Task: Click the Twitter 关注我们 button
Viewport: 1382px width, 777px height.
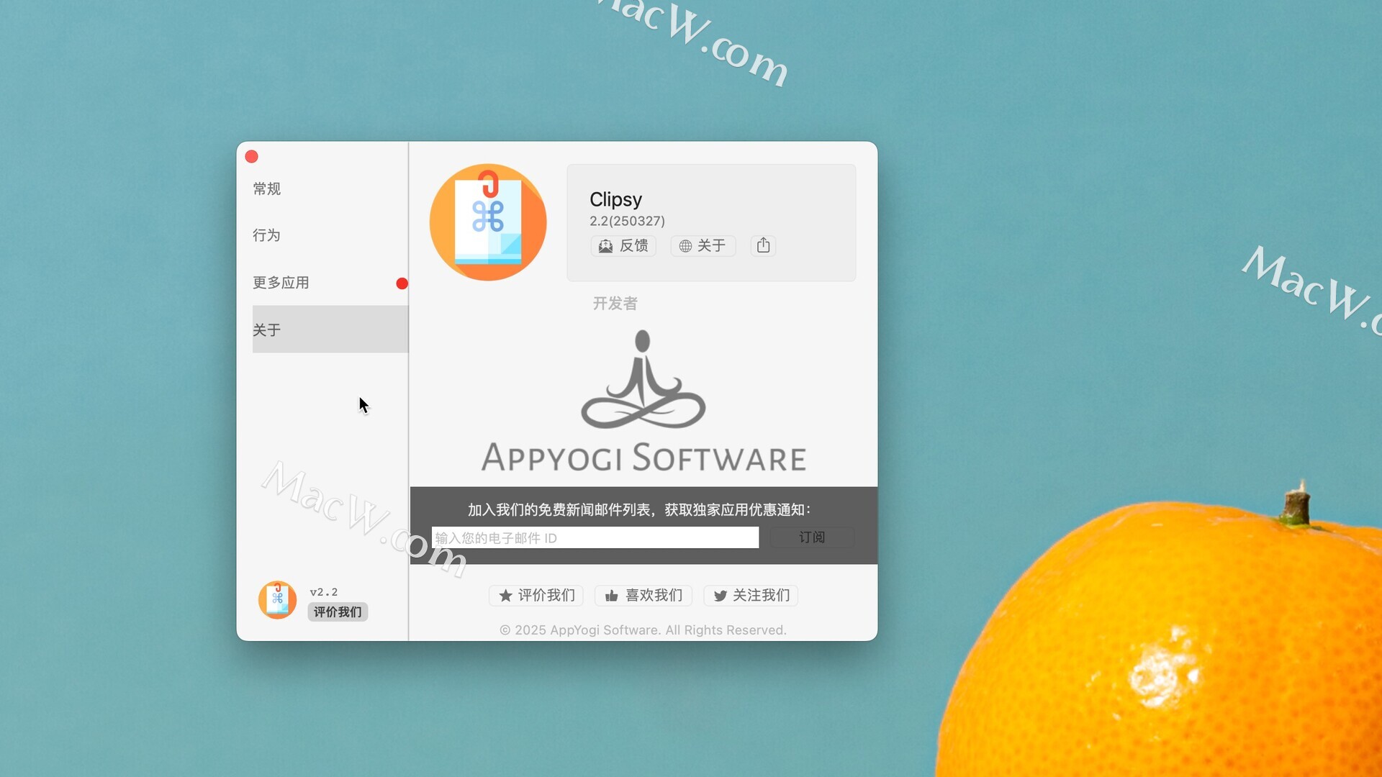Action: [751, 596]
